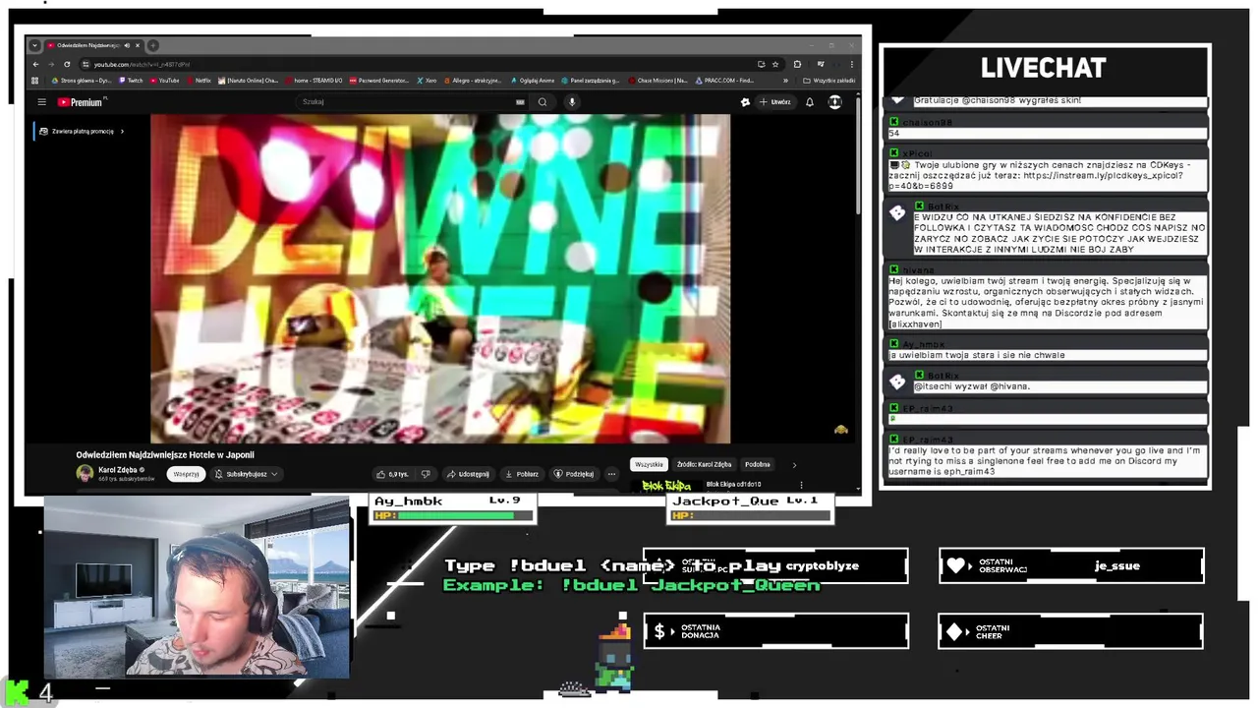Open the YouTube account avatar menu
Viewport: 1258px width, 708px height.
point(834,102)
